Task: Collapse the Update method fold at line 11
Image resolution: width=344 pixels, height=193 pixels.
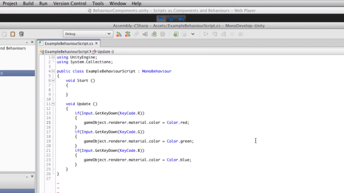Action: coord(53,103)
